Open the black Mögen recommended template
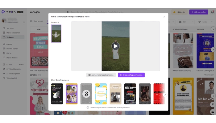The image size is (216, 123). (x=130, y=94)
